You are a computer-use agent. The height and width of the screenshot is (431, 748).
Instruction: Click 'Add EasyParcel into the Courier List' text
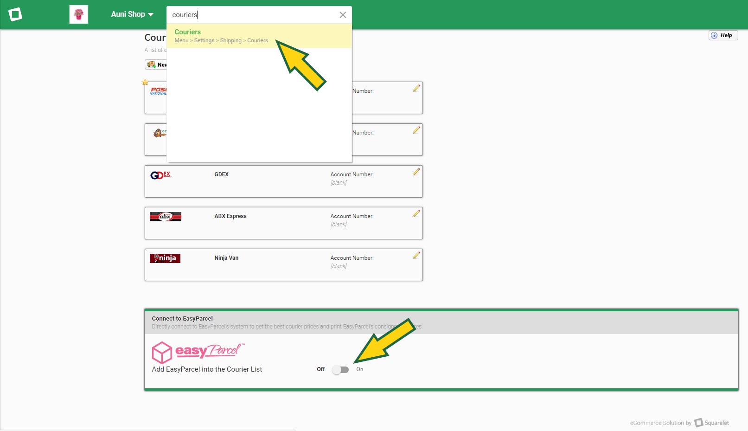207,369
